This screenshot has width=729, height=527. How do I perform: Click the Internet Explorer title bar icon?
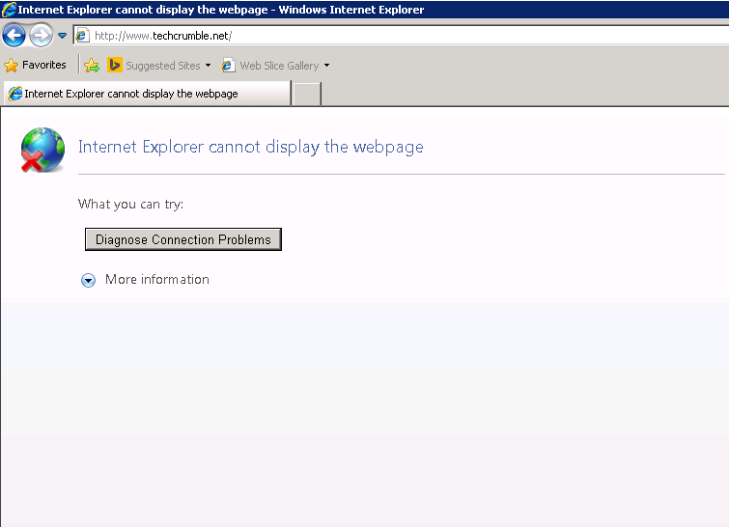(9, 10)
